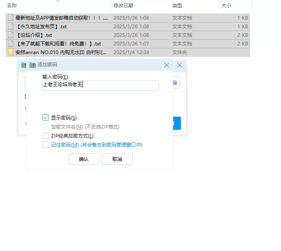
Task: Close the background archive window
Action: point(180,65)
